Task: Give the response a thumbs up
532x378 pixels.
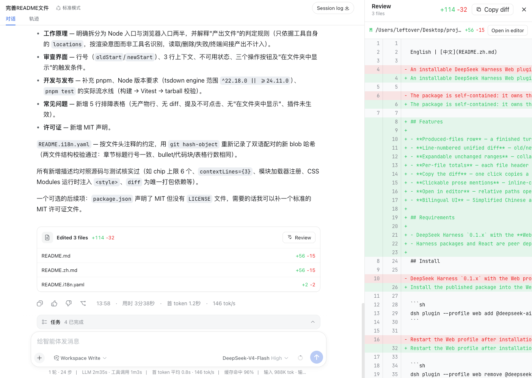Action: (x=54, y=303)
